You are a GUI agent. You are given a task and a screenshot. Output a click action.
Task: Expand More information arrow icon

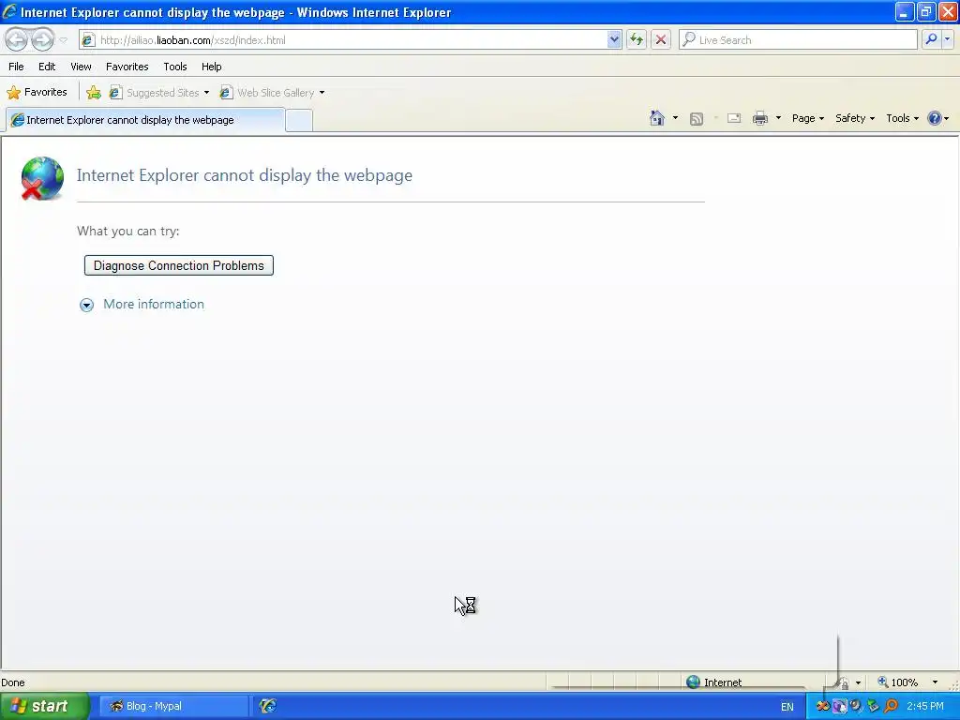(x=86, y=305)
